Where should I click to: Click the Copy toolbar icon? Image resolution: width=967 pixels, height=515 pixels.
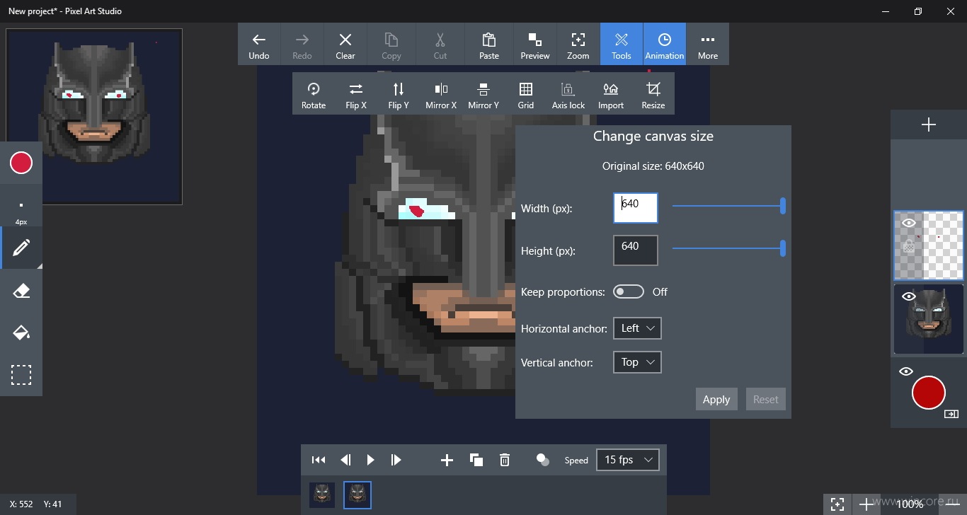[391, 45]
